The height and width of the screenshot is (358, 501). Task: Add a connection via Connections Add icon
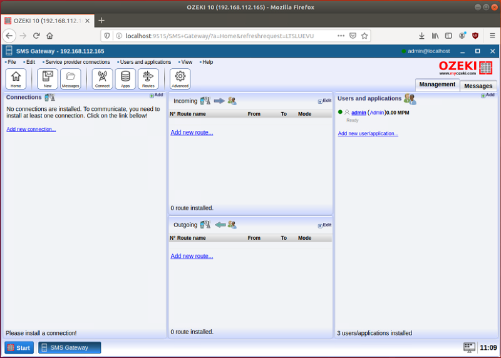[x=156, y=95]
